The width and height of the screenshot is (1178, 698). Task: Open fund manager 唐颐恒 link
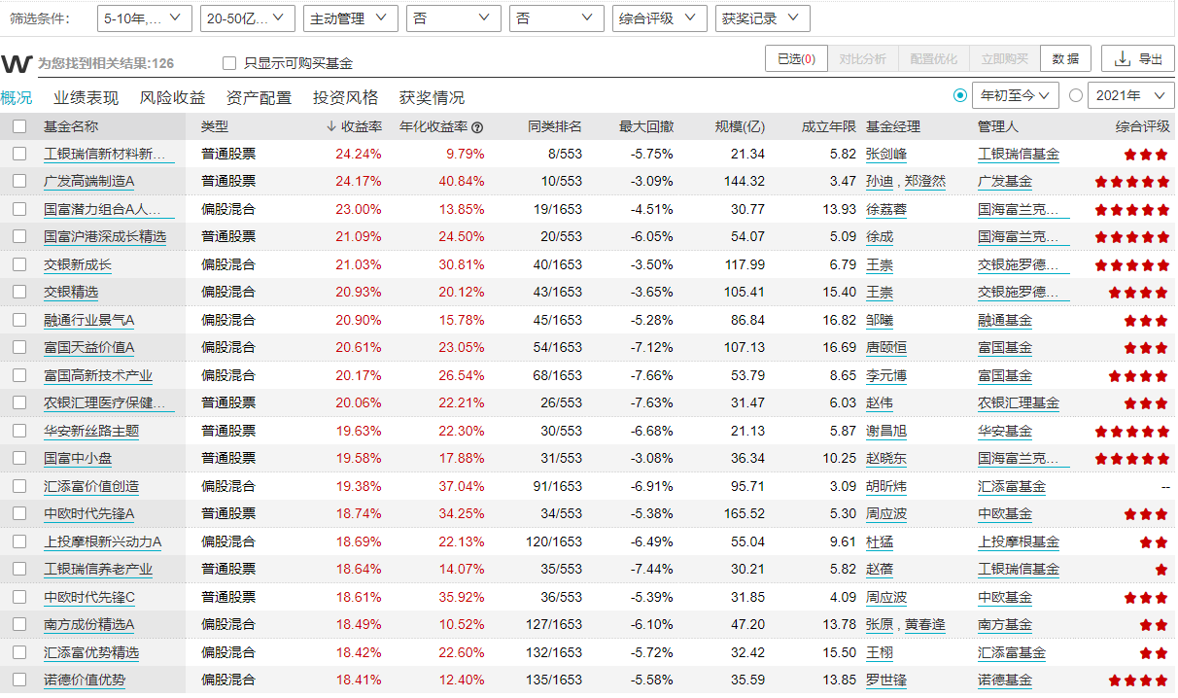point(886,348)
